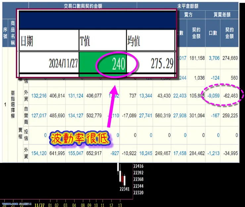Click the value 259,225
245x207 pixels.
pos(230,116)
